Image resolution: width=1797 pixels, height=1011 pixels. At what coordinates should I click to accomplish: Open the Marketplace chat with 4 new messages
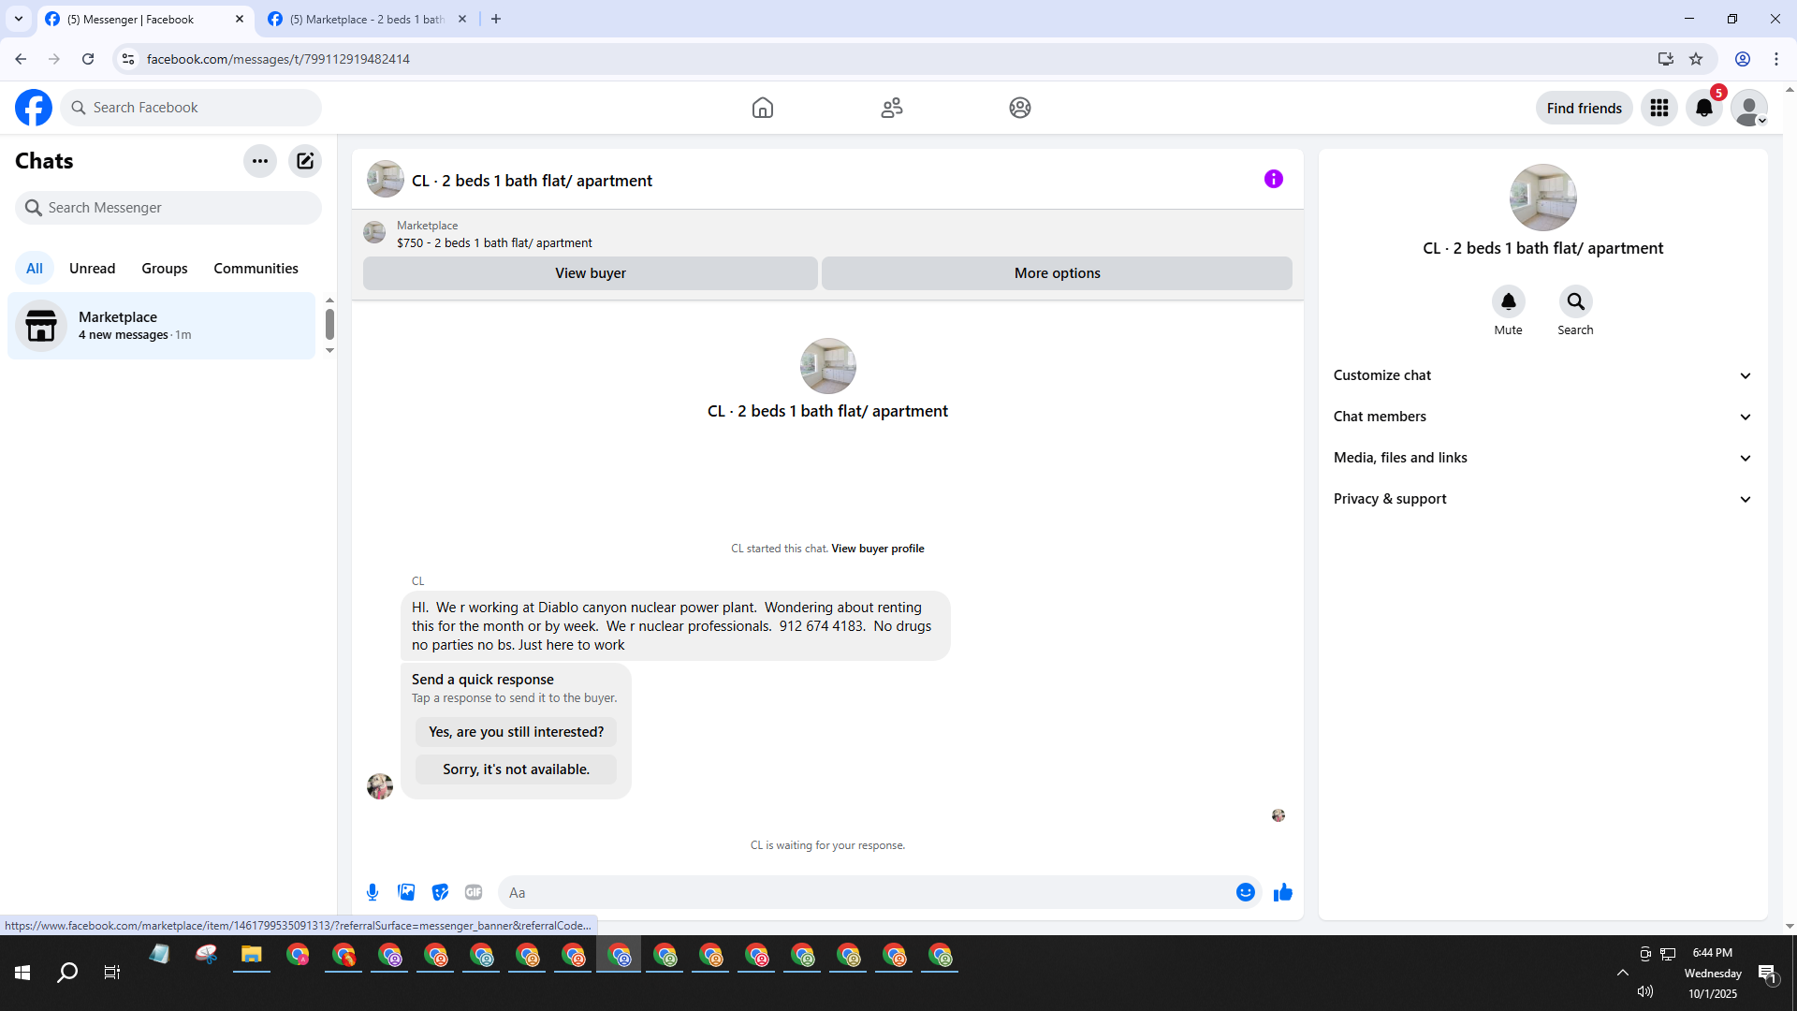161,326
